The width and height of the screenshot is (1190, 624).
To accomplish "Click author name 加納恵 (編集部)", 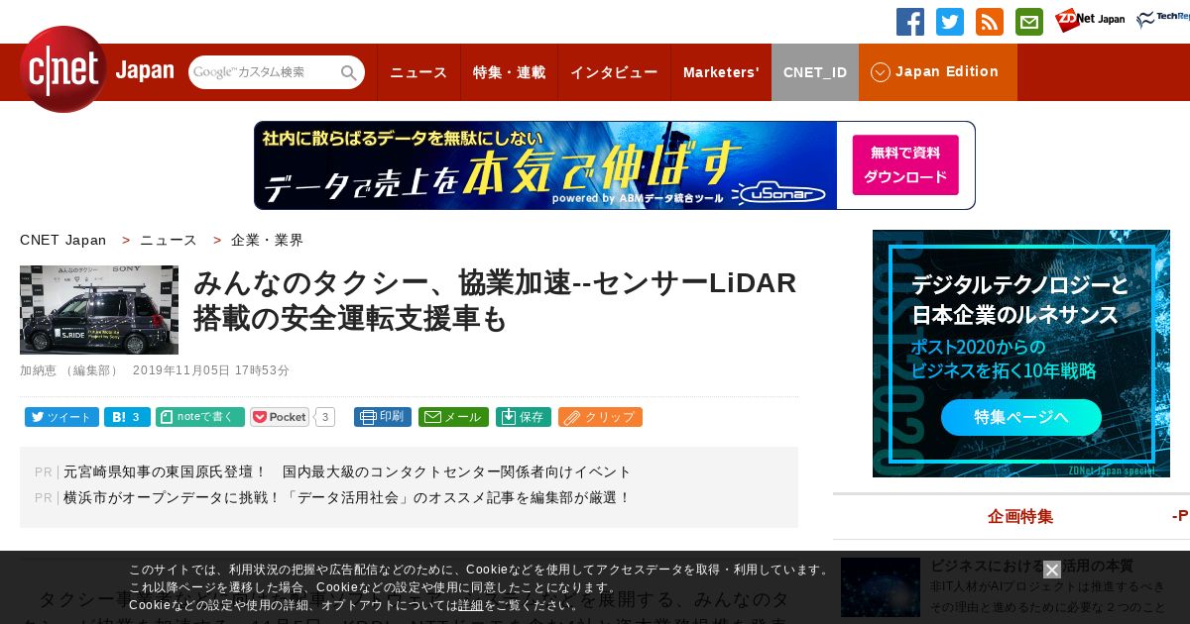I will pyautogui.click(x=70, y=370).
